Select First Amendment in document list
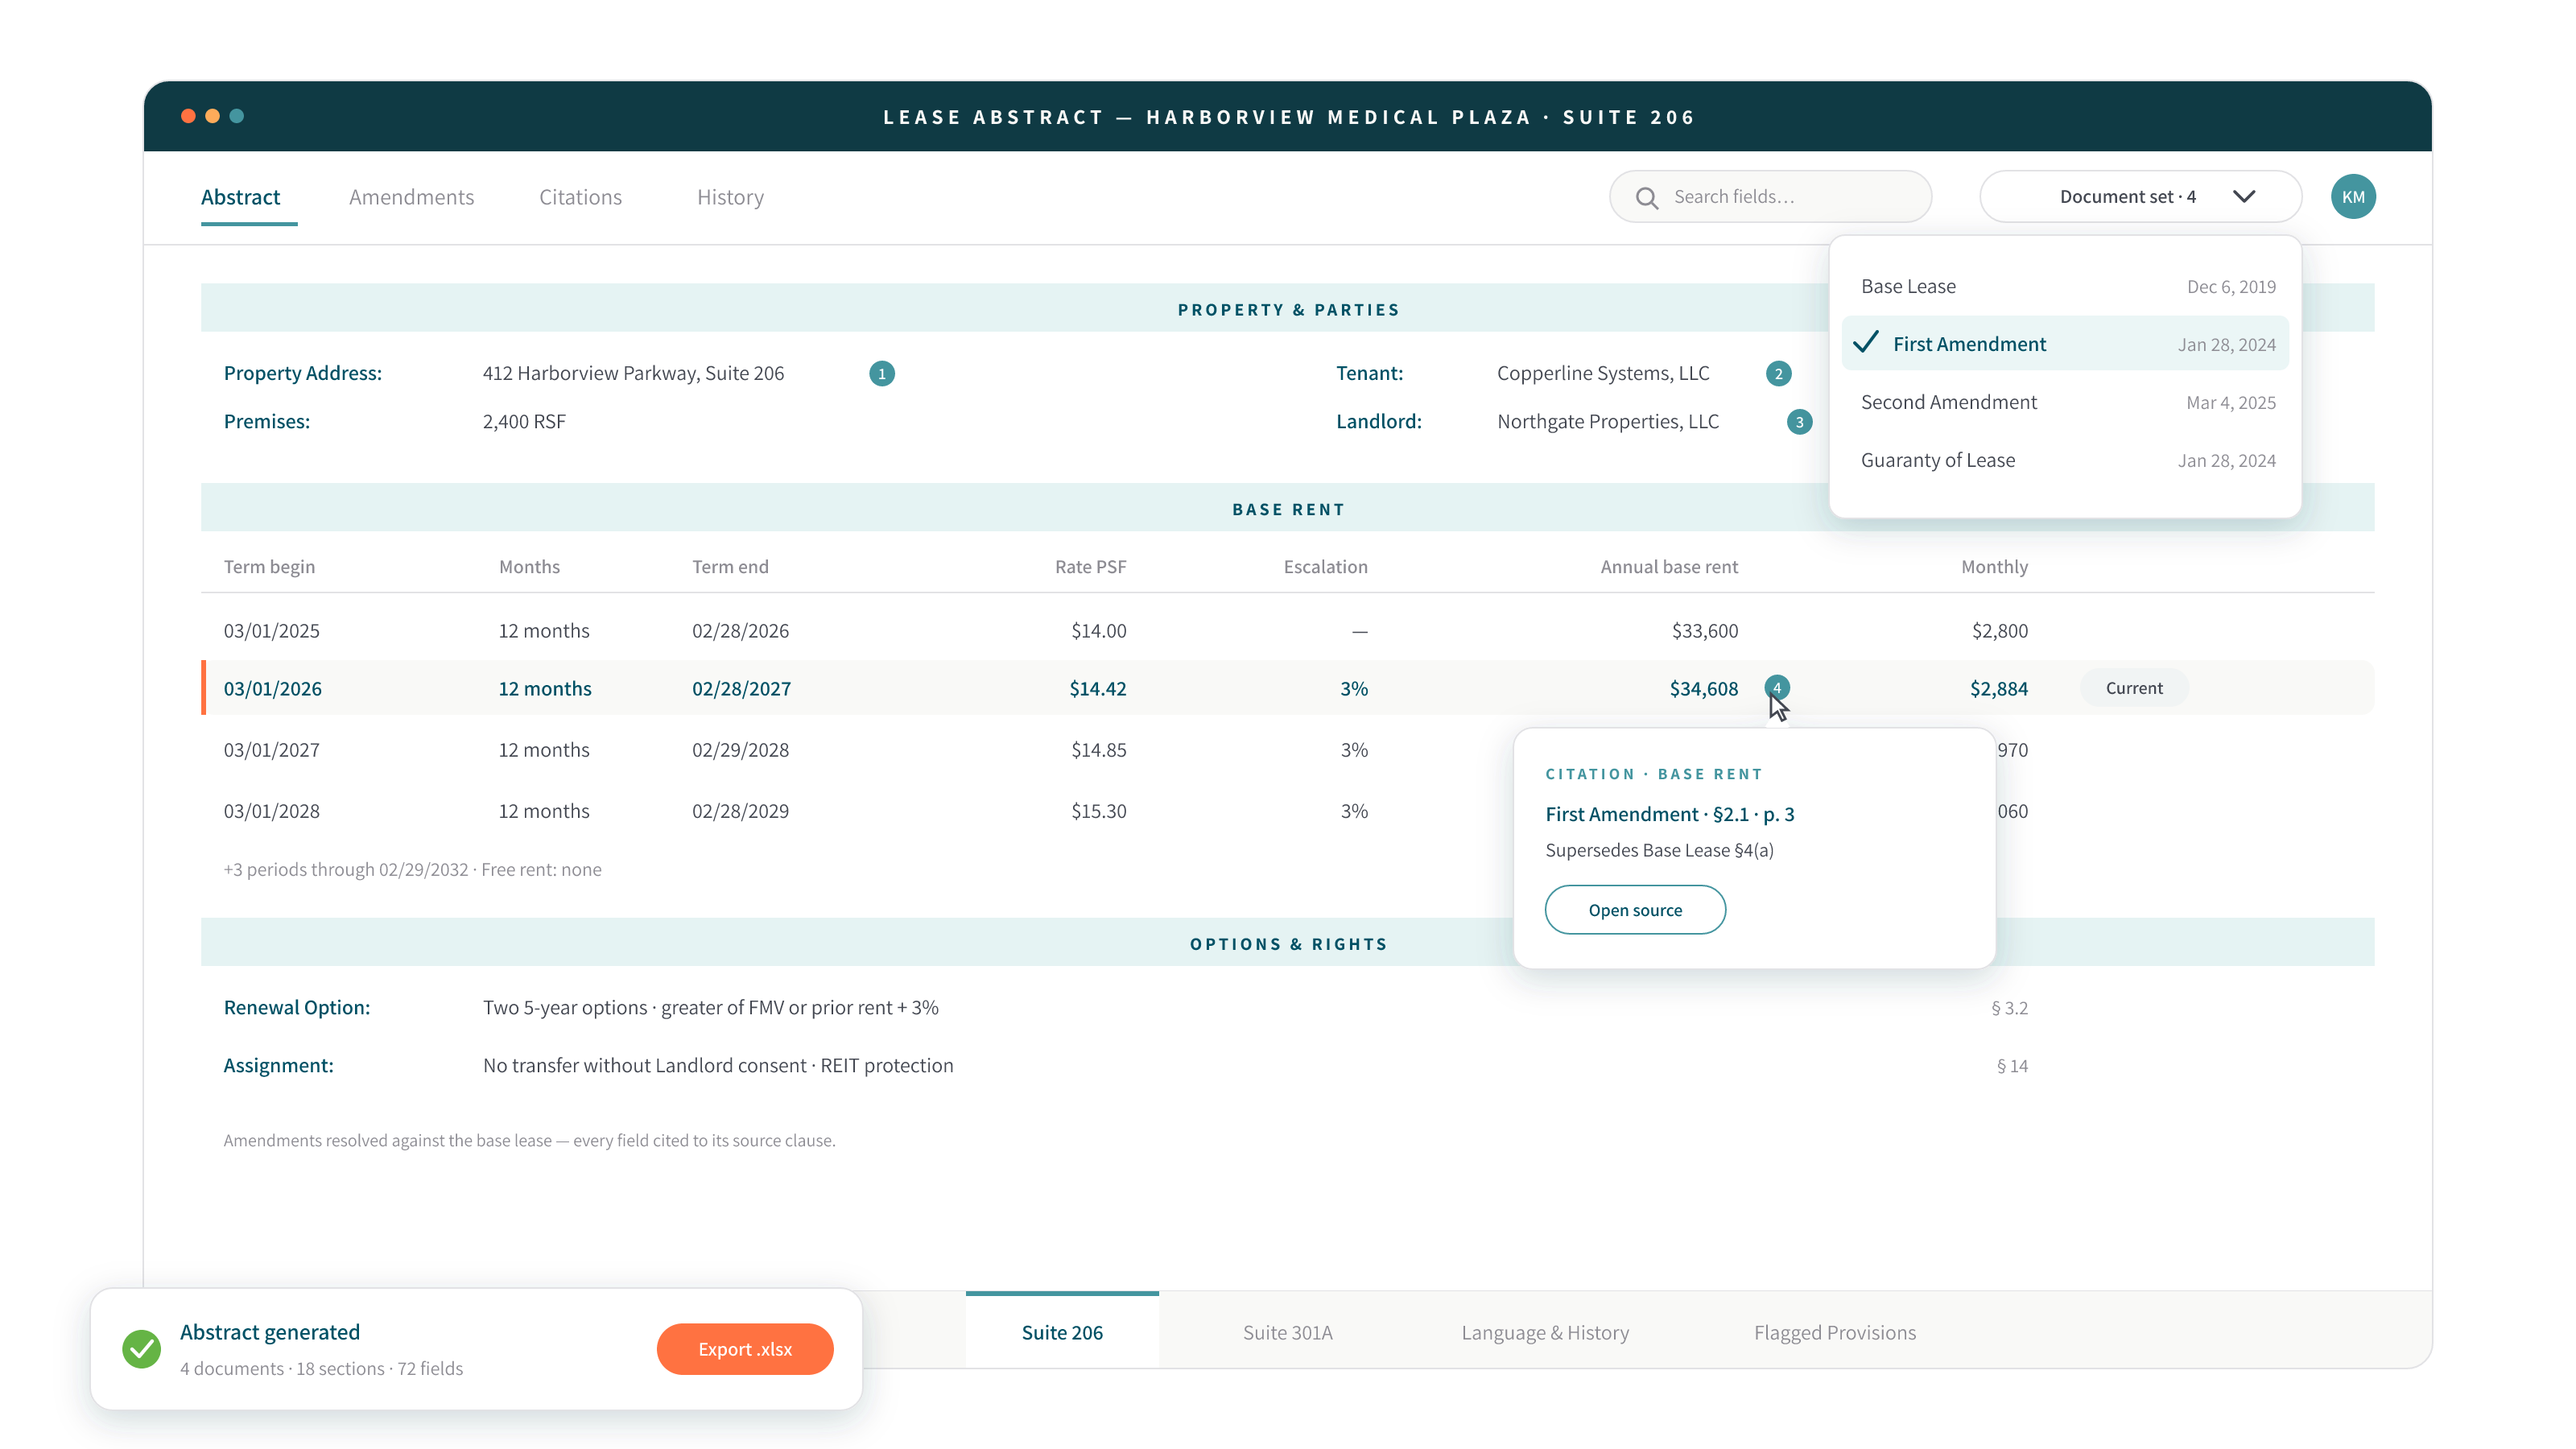 coord(2066,344)
